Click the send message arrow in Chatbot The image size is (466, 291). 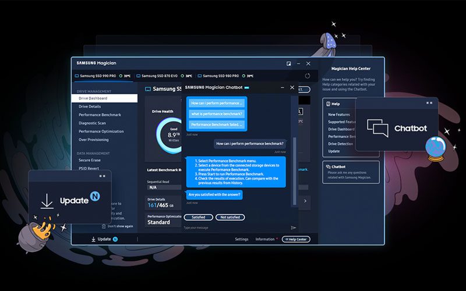[x=293, y=228]
